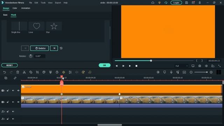Viewport: 224px width, 126px height.
Task: Select the Star mask shape
Action: click(54, 26)
